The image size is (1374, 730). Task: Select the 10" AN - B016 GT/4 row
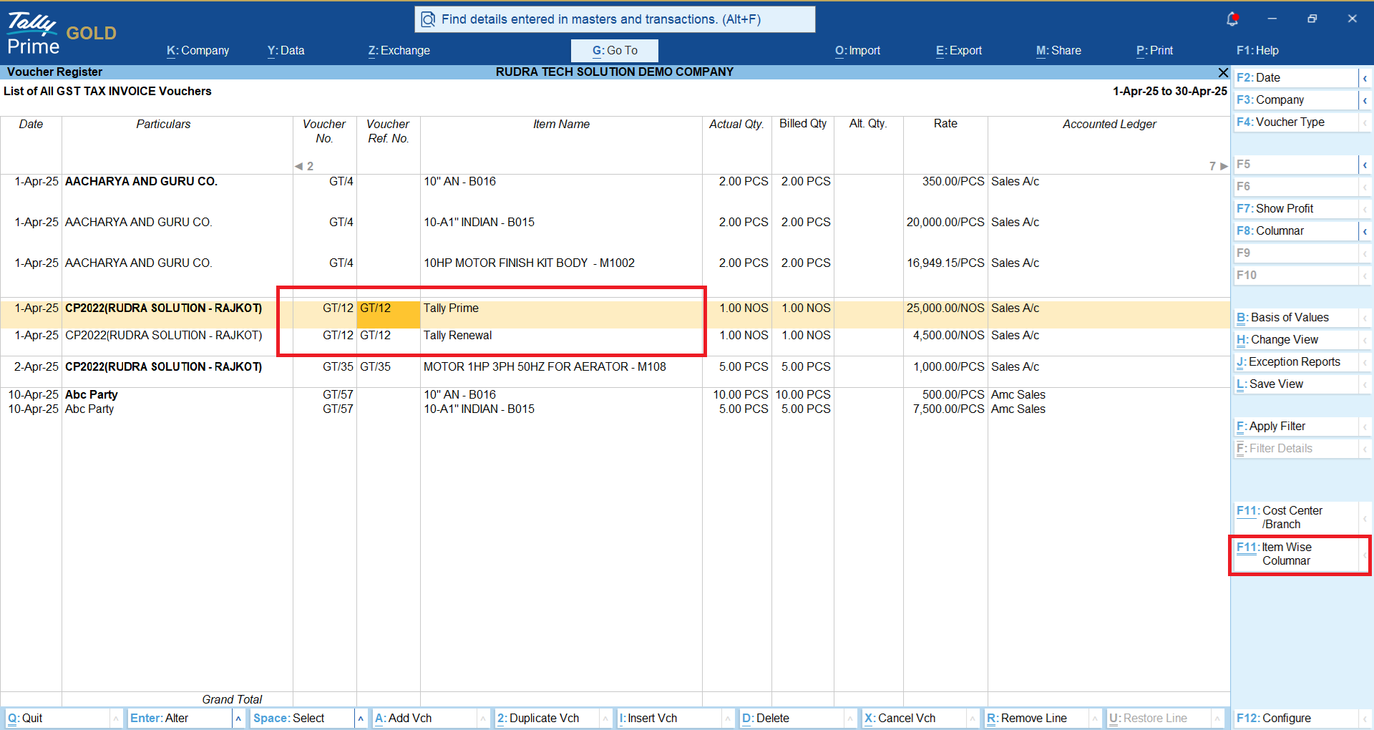(x=615, y=182)
